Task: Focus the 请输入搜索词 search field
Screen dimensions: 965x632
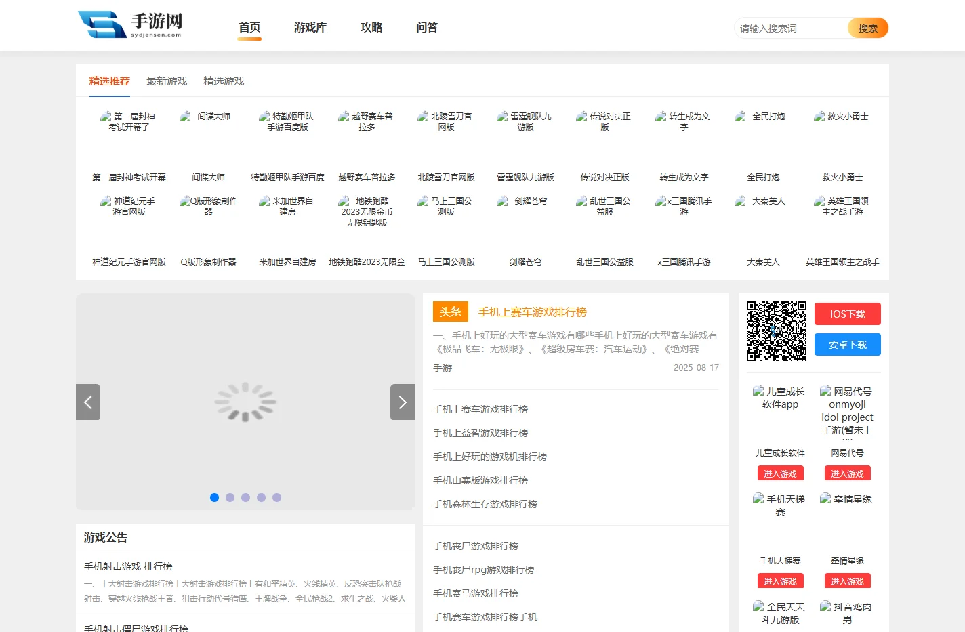Action: (791, 28)
